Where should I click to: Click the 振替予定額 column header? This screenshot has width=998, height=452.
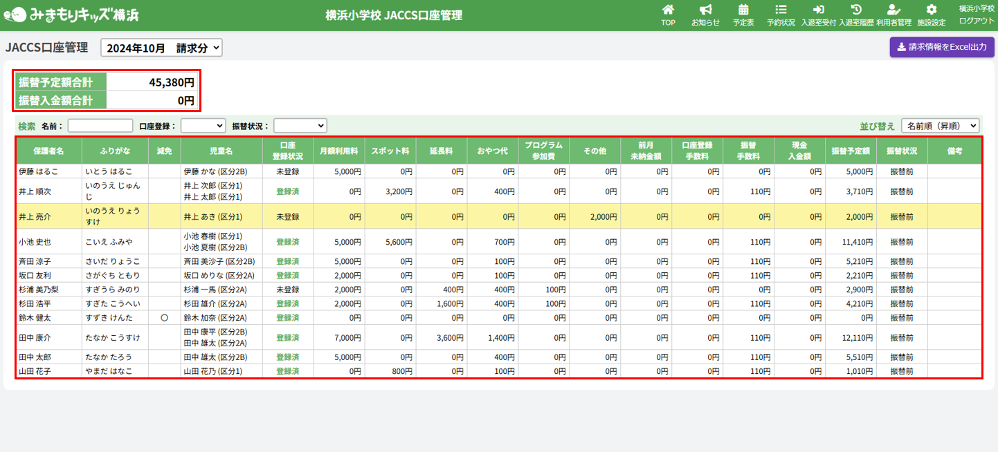tap(851, 151)
